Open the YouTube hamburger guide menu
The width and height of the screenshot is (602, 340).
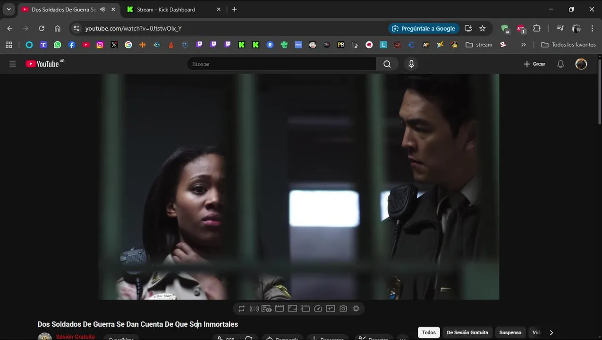pos(13,64)
